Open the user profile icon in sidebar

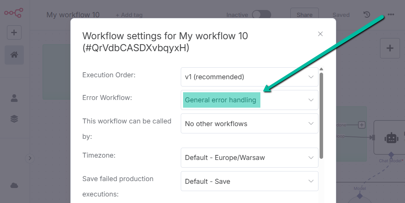tap(14, 98)
